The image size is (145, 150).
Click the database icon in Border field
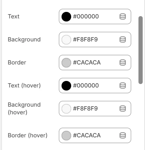pyautogui.click(x=123, y=63)
